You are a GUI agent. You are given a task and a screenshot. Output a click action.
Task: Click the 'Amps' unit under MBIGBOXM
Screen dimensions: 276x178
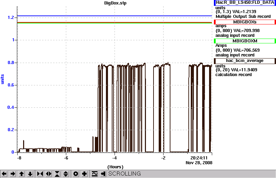click(221, 45)
